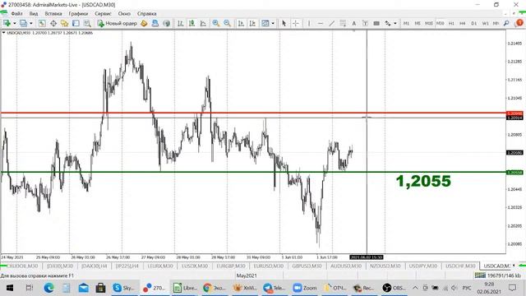
Task: Open Zoom from the Windows taskbar
Action: [x=304, y=288]
